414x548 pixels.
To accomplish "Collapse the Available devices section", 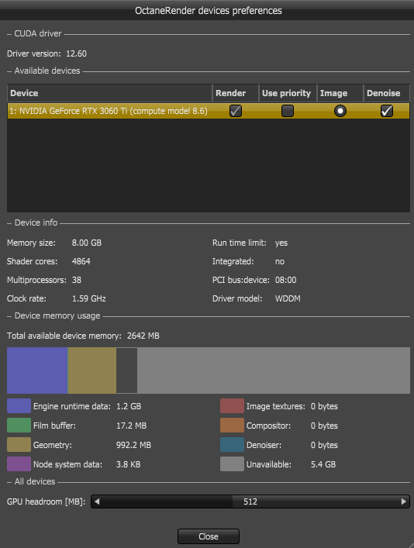I will (x=9, y=71).
